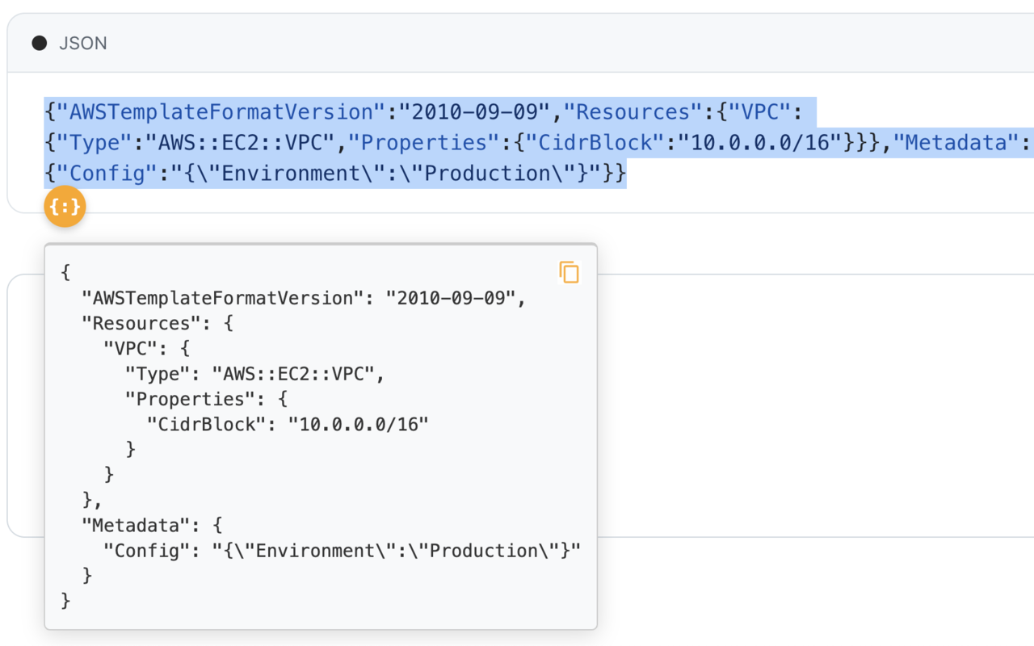
Task: Click the "Resources": { line in the popup
Action: tap(158, 323)
